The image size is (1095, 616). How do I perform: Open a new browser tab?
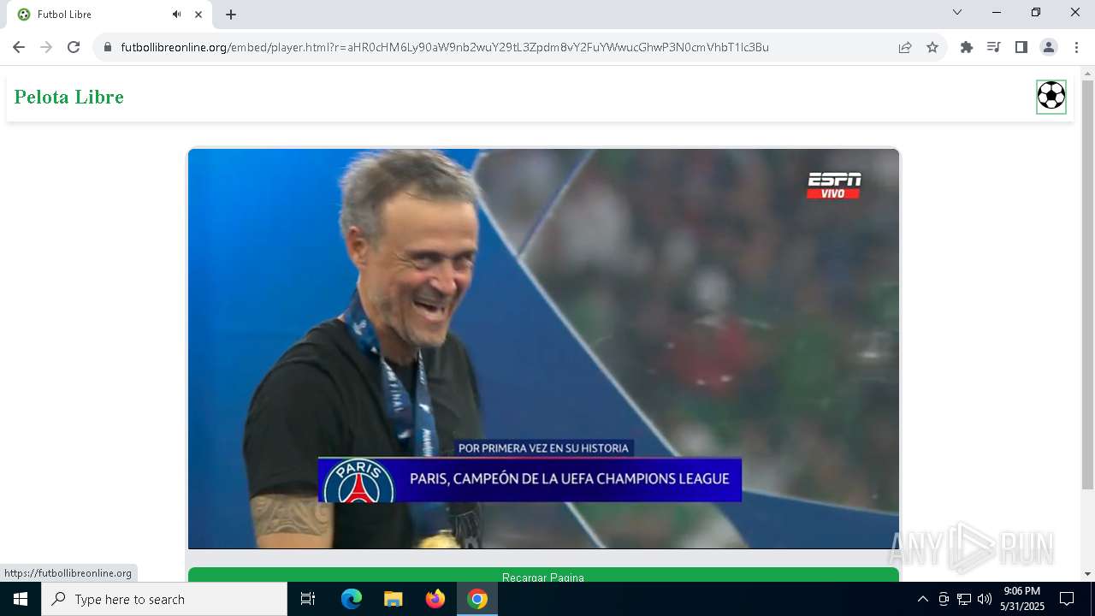click(231, 15)
